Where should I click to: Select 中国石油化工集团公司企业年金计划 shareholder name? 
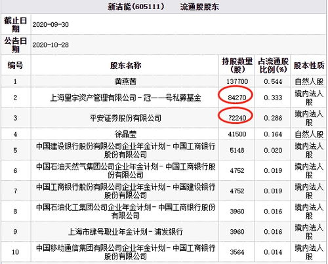pos(125,211)
